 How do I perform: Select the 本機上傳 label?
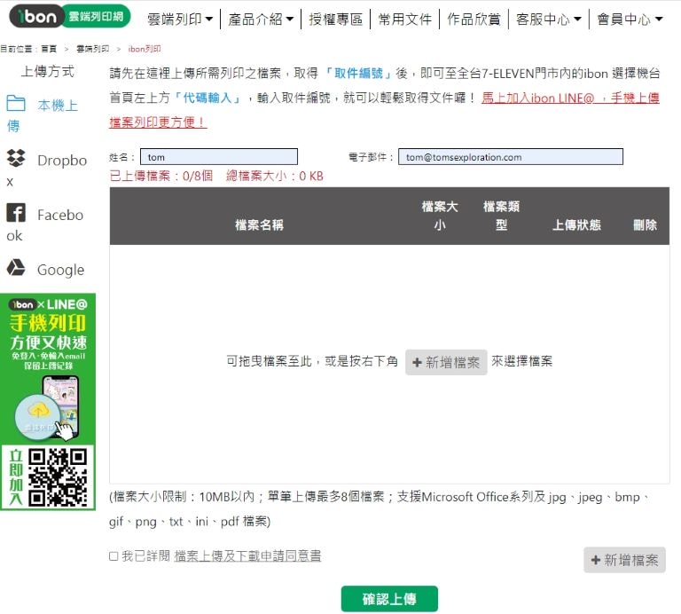[x=43, y=115]
